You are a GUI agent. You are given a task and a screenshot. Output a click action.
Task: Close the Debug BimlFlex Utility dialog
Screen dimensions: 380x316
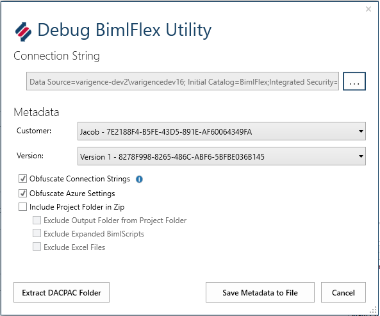pyautogui.click(x=368, y=9)
